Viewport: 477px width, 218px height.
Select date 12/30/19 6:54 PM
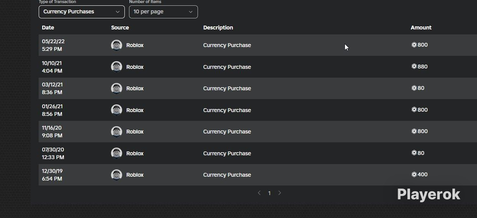coord(52,175)
